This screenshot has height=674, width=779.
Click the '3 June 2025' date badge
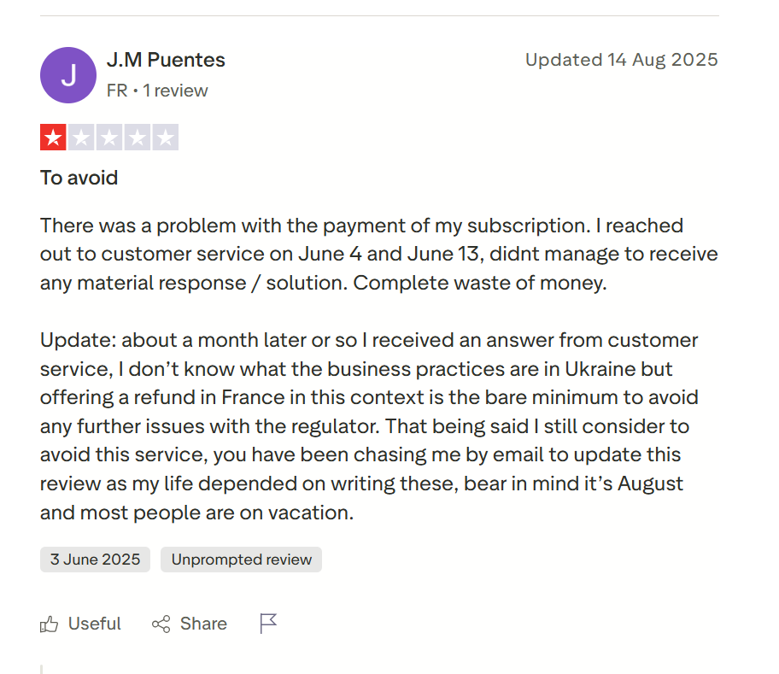tap(95, 560)
